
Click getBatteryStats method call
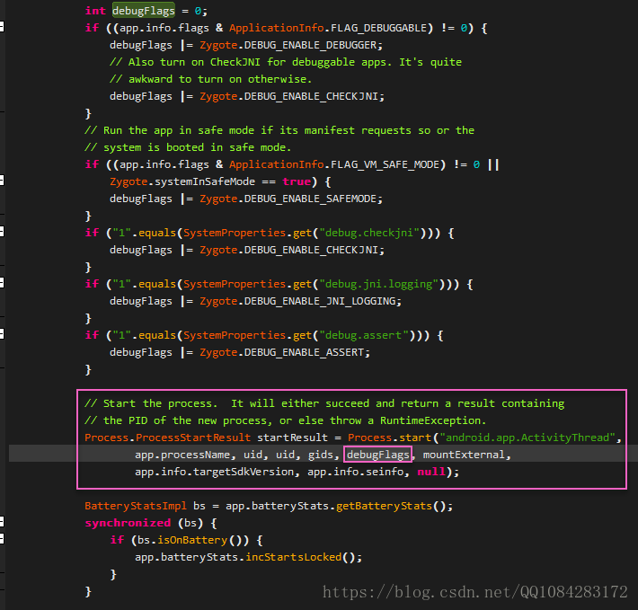(384, 507)
